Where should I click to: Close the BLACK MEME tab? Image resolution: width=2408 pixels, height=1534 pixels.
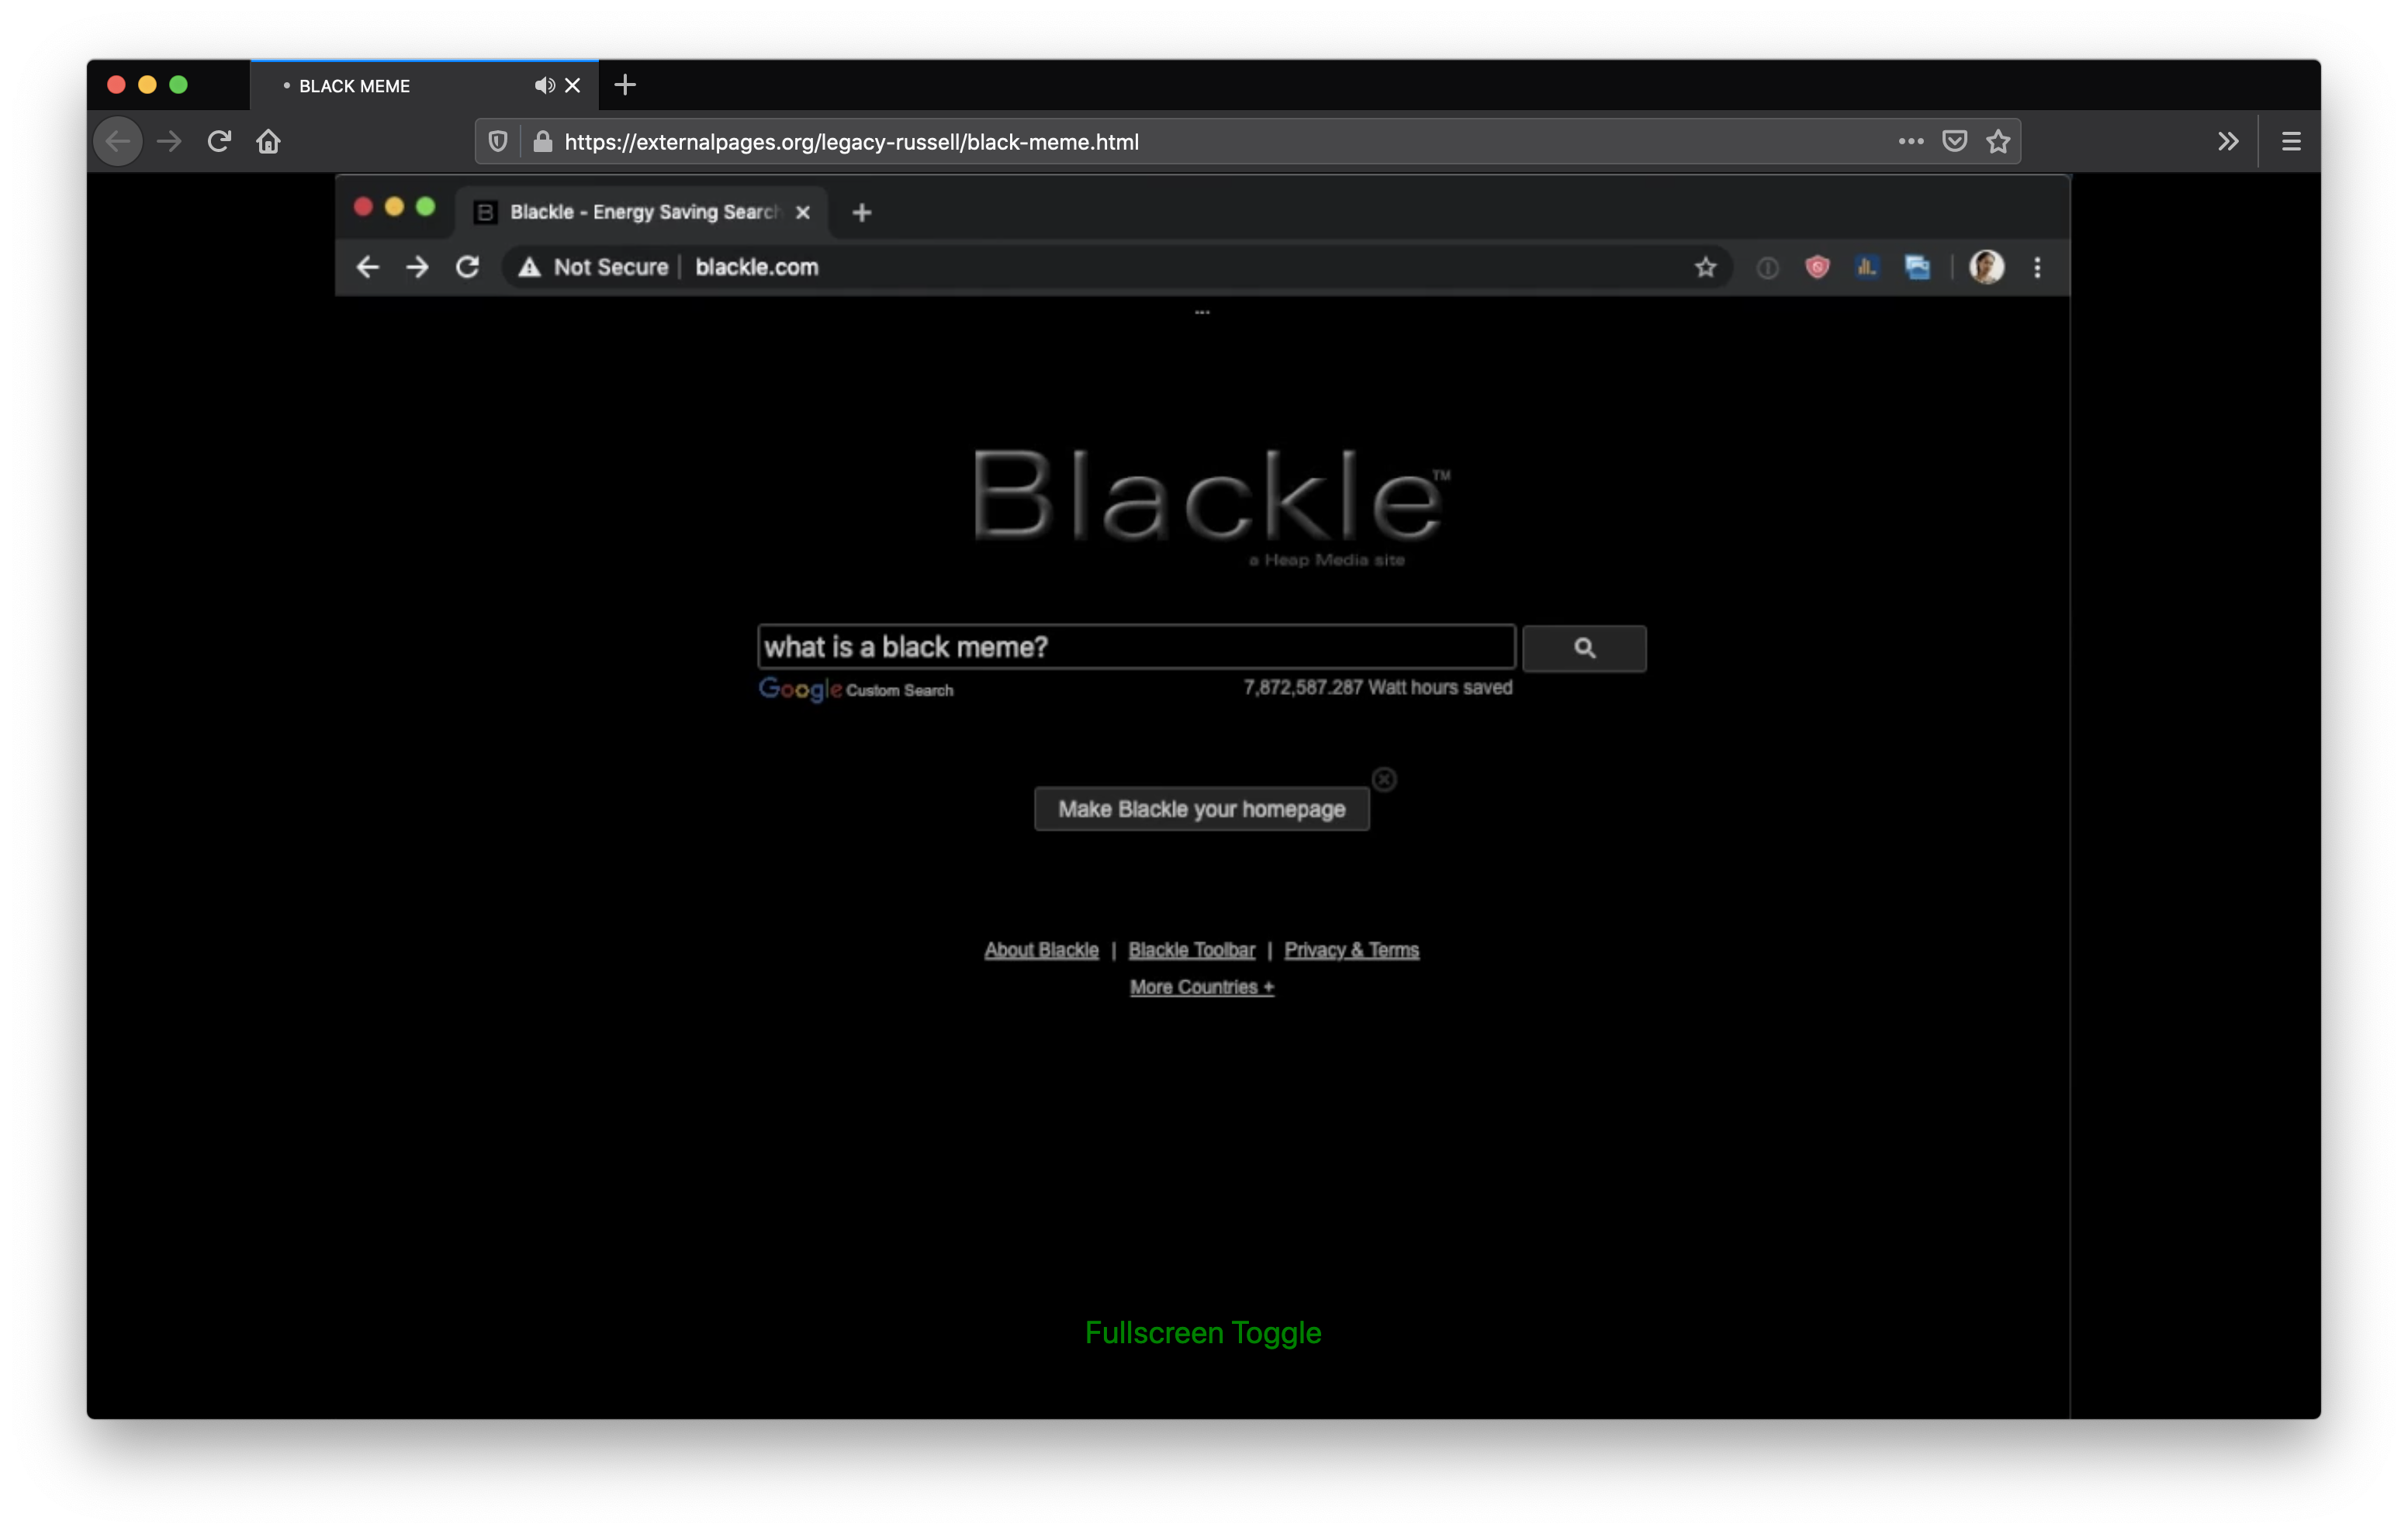(x=573, y=85)
